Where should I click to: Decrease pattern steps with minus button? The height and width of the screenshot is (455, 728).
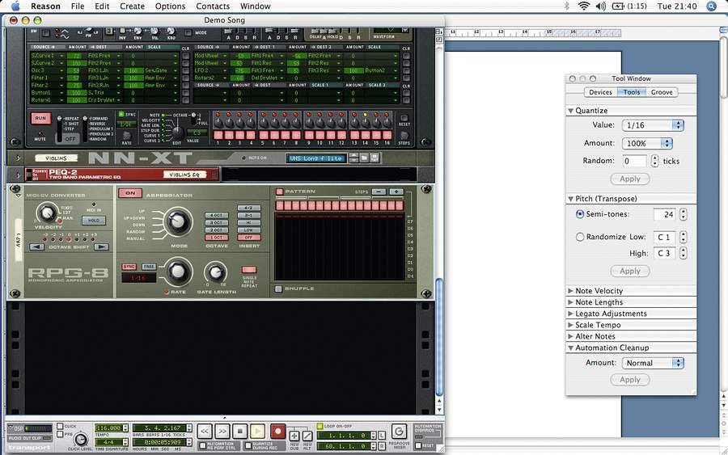379,192
